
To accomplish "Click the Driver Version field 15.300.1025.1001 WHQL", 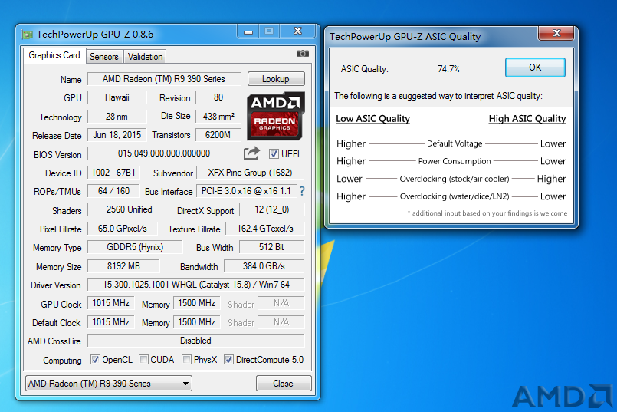I will point(196,285).
